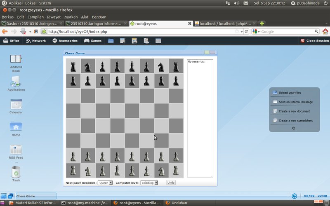
Task: Select the white queen piece on the light square
Action: (117, 171)
